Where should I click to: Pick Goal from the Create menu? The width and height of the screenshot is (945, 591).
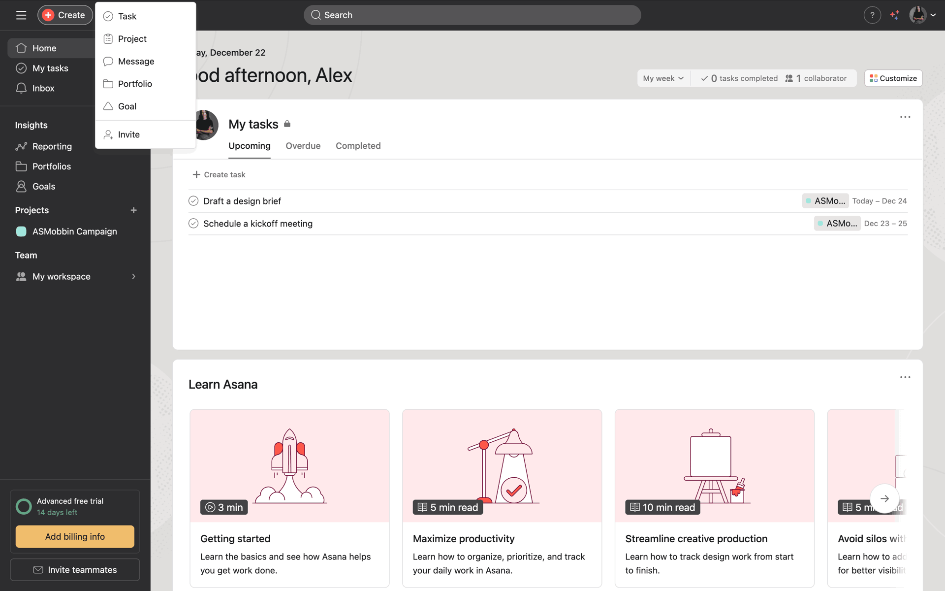coord(146,106)
